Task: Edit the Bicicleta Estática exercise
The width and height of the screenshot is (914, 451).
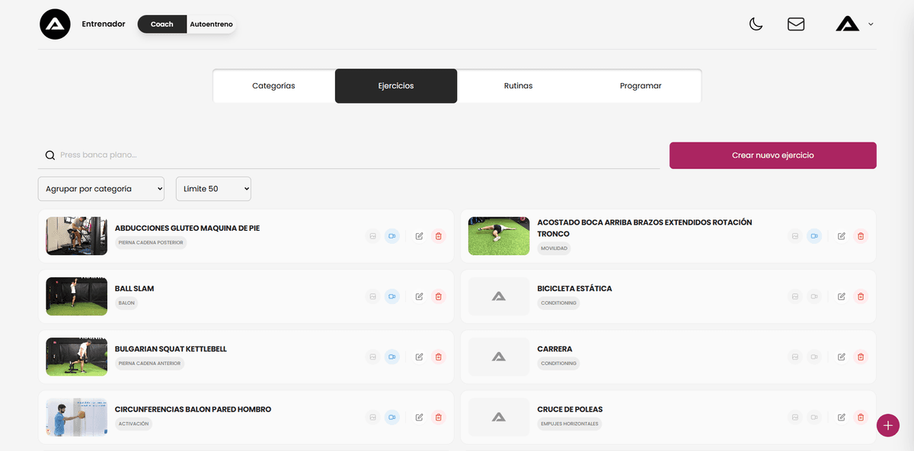Action: point(842,296)
